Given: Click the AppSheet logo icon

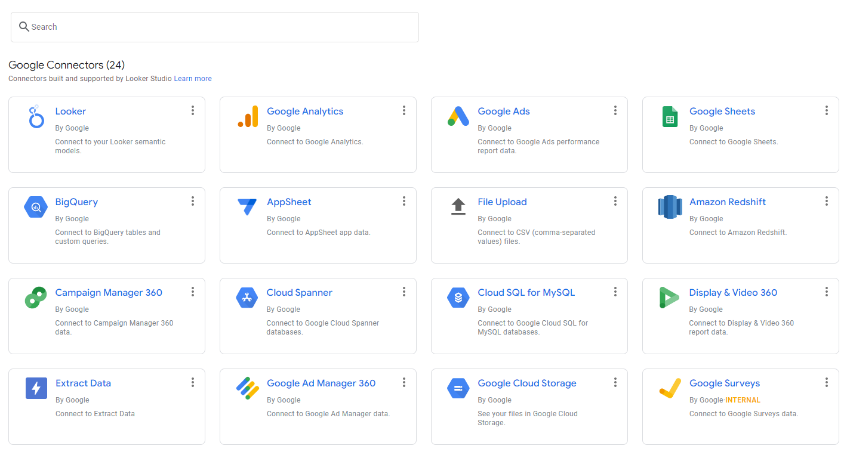Looking at the screenshot, I should [247, 207].
